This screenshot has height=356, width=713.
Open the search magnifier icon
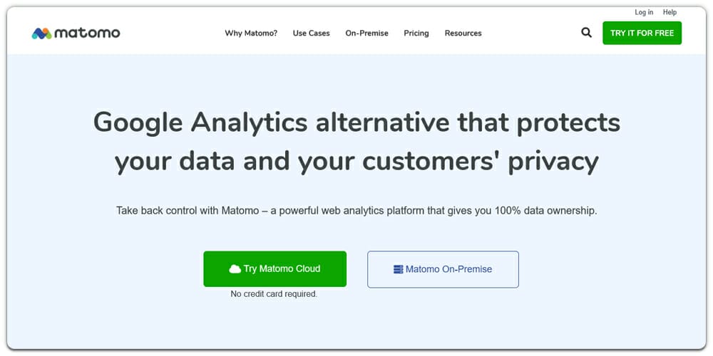point(586,33)
